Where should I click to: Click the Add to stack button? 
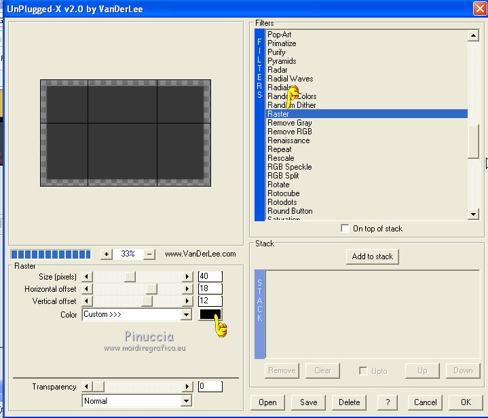(372, 256)
